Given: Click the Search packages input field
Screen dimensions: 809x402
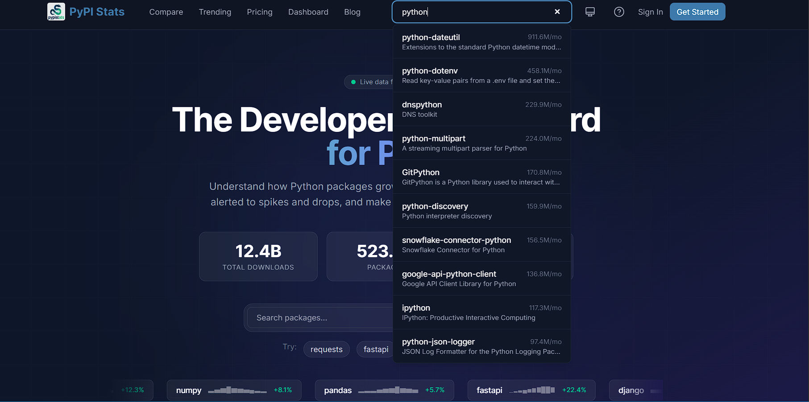Looking at the screenshot, I should point(312,317).
